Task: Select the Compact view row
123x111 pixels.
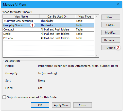Action: click(x=48, y=29)
